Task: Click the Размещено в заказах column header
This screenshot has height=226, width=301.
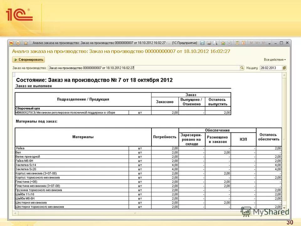Action: [218, 139]
